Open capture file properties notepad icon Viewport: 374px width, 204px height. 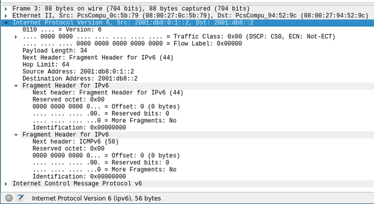coord(20,198)
